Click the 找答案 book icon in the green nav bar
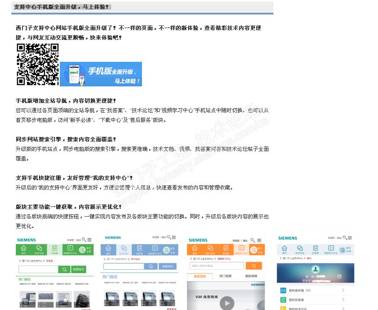This screenshot has width=378, height=310. [55, 248]
